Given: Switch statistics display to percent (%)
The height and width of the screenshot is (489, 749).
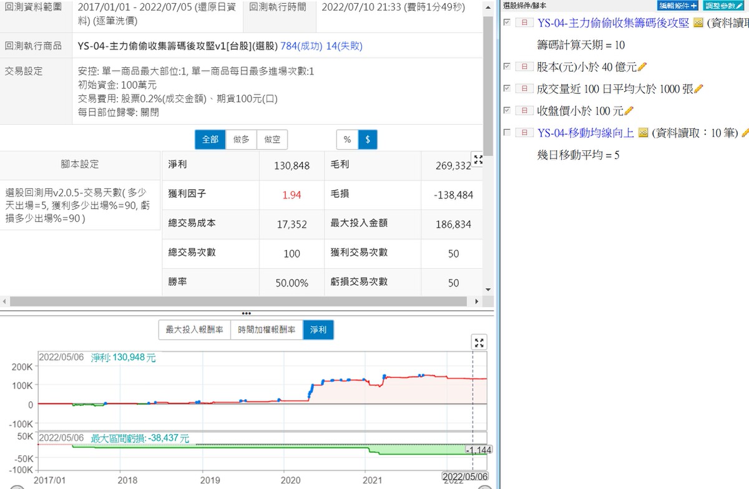Looking at the screenshot, I should [x=347, y=140].
